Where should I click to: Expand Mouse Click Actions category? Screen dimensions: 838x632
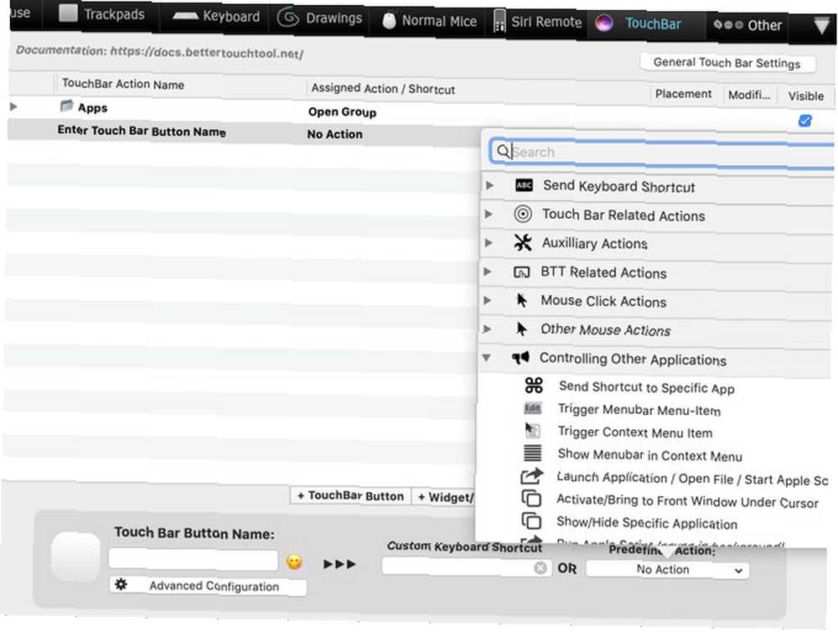pos(488,301)
